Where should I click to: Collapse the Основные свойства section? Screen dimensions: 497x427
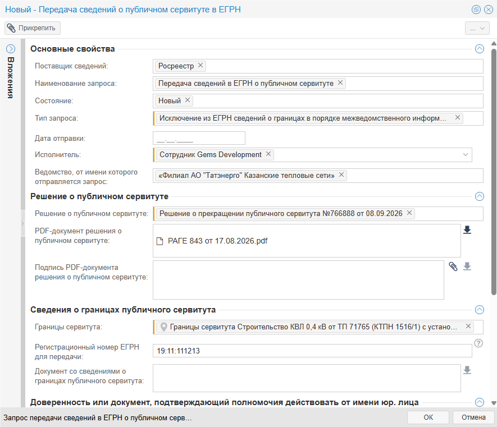(479, 49)
